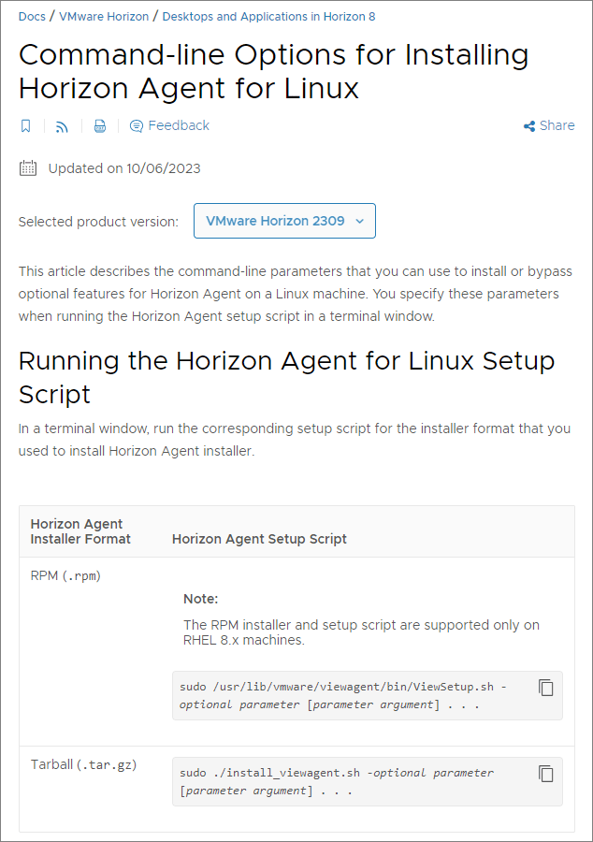Open the VMware Horizon 2309 version dropdown
Screen dimensions: 593x842
coord(284,222)
